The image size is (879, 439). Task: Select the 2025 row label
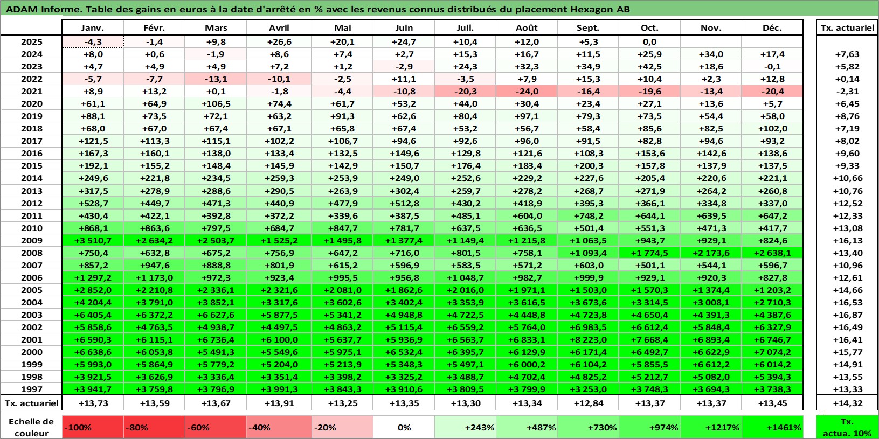31,42
